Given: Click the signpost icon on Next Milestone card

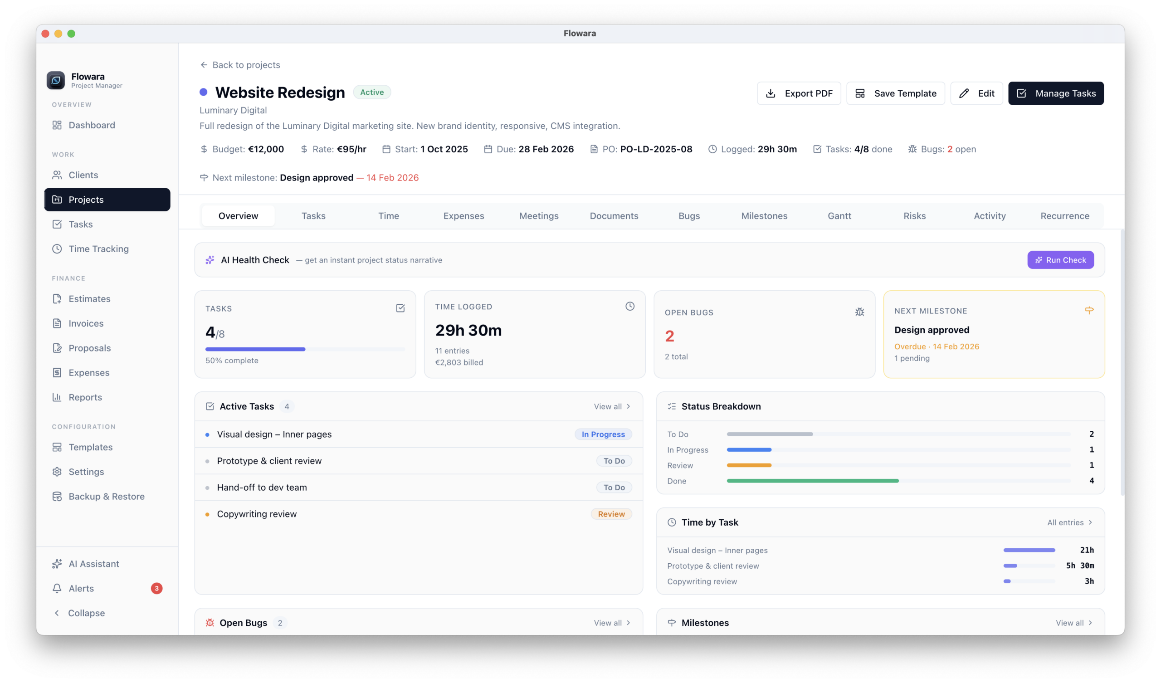Looking at the screenshot, I should (x=1089, y=311).
